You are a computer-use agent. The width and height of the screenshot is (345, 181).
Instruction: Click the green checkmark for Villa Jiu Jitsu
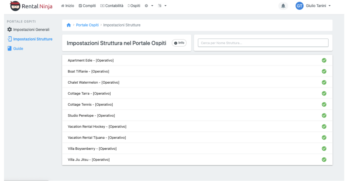(x=324, y=160)
